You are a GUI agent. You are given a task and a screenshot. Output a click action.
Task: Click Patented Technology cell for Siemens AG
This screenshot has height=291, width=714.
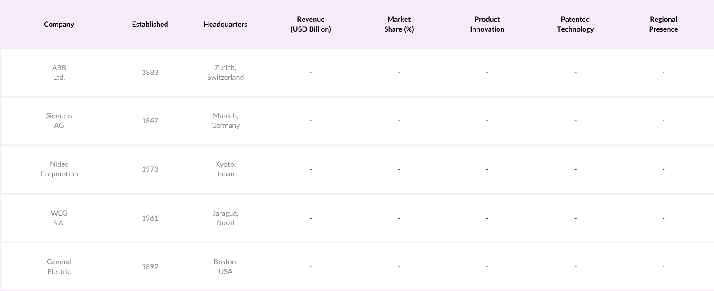pos(575,120)
